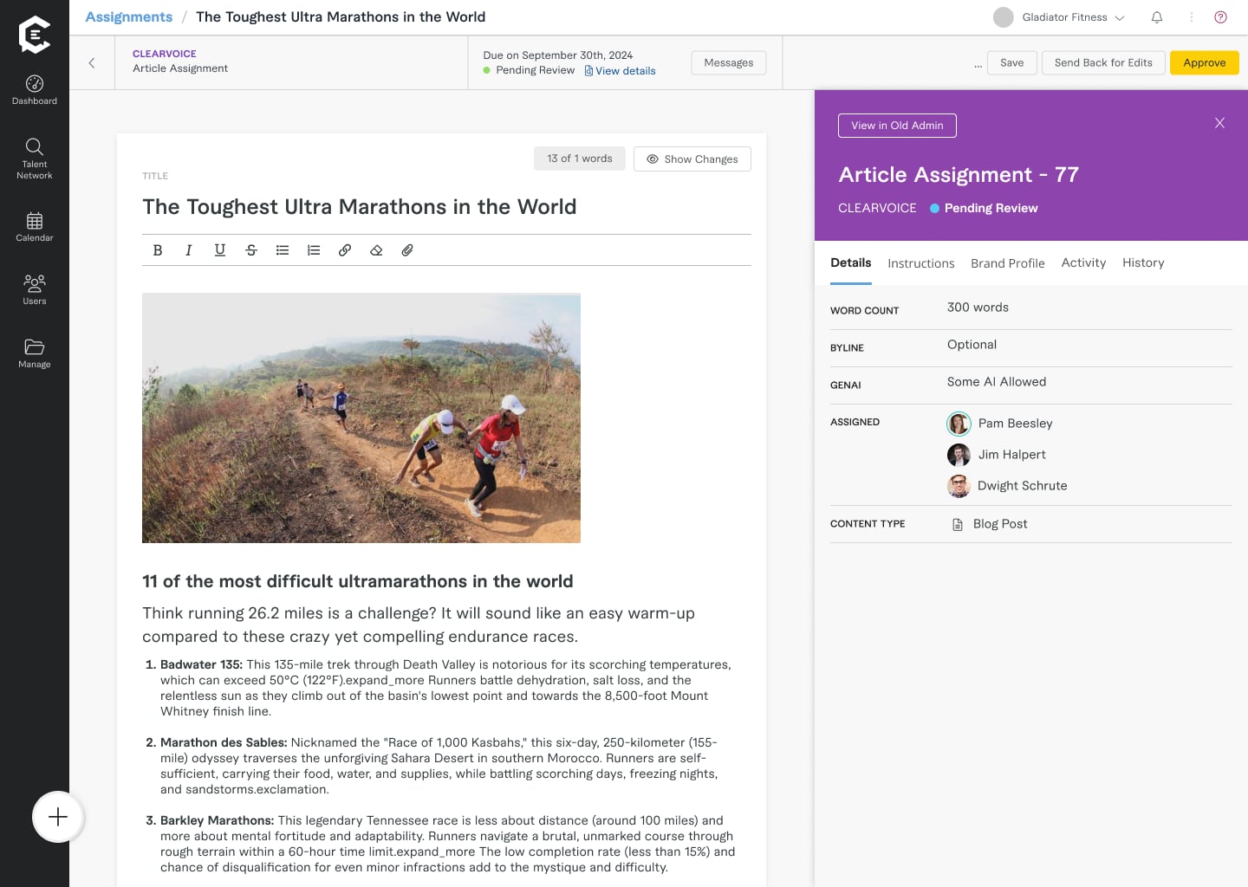
Task: Expand more actions ellipsis beside Save
Action: (x=978, y=64)
